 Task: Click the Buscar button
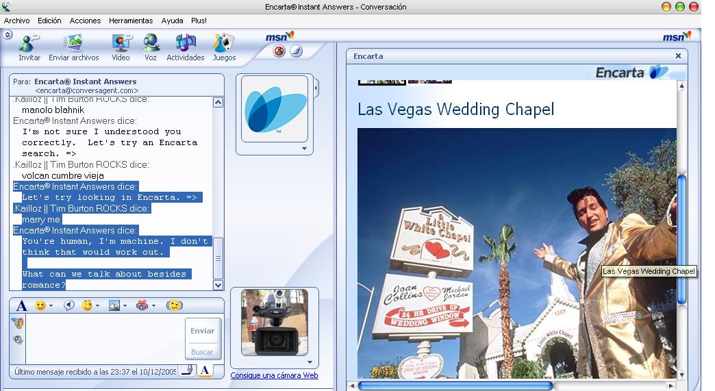203,352
